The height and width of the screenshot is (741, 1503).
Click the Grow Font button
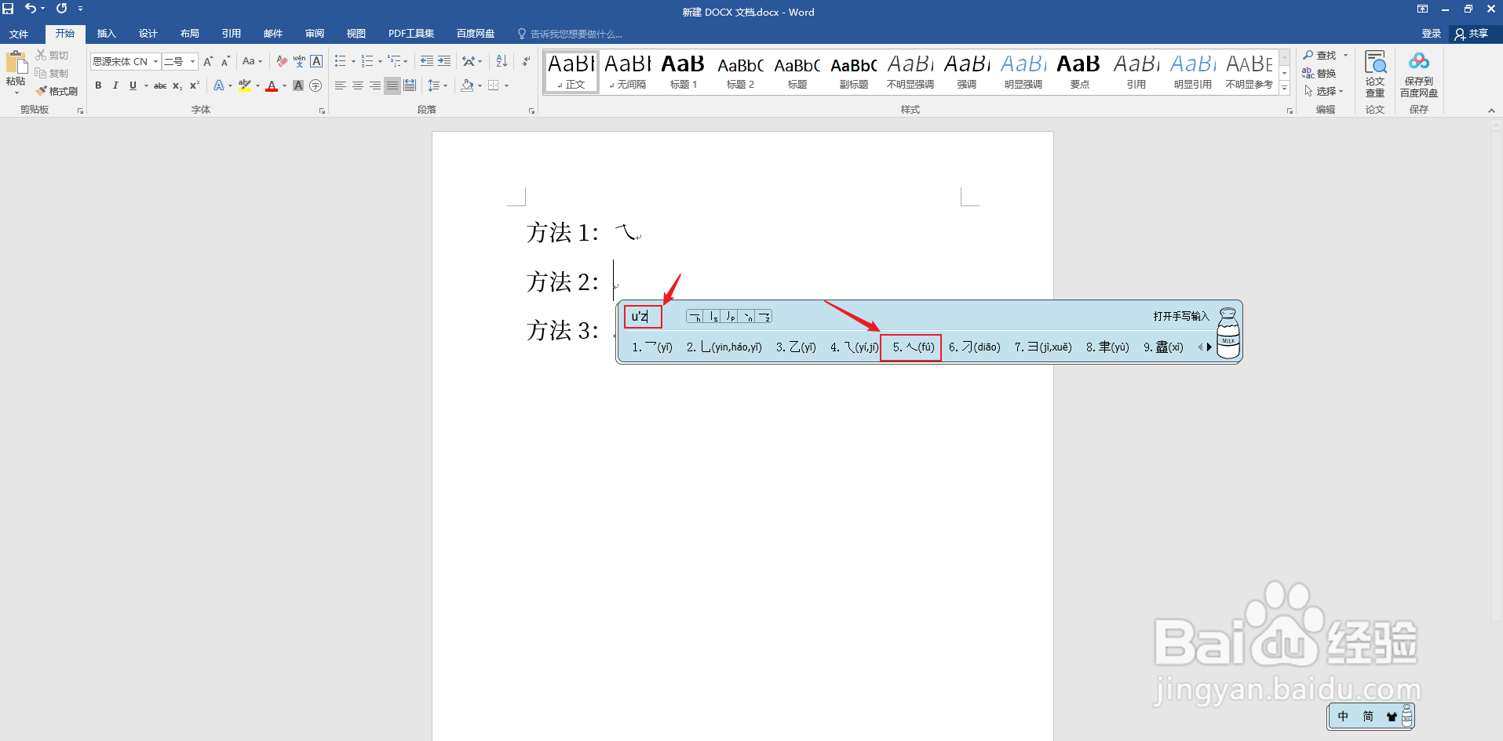coord(208,61)
